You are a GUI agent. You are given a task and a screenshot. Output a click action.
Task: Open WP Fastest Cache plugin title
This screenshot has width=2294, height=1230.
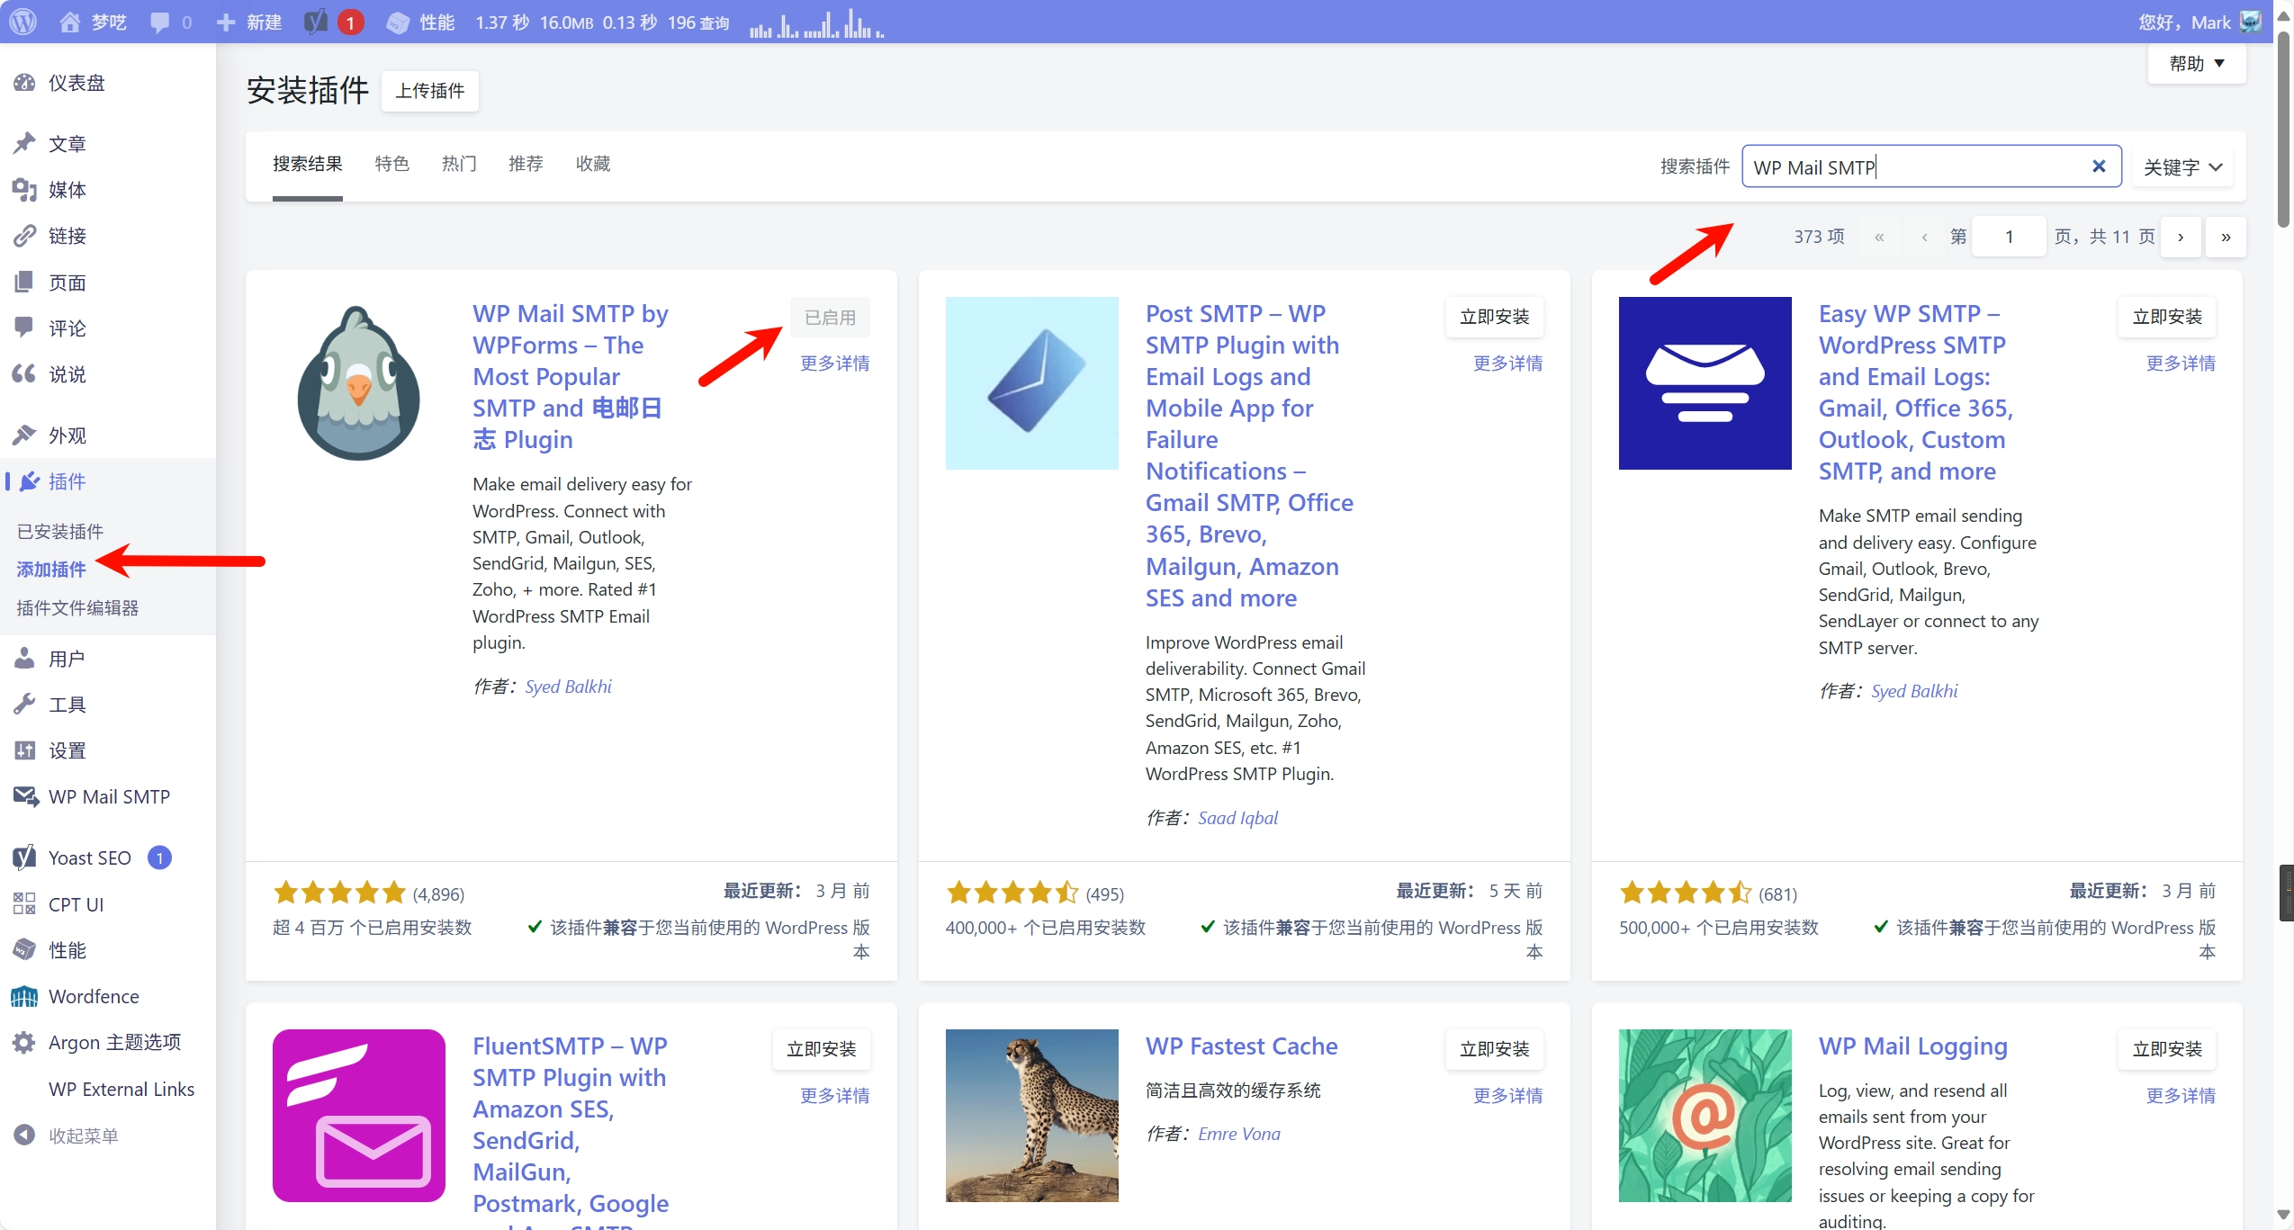click(x=1242, y=1046)
